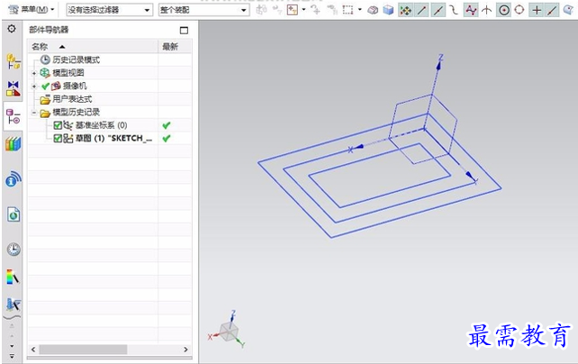Open the Roles tab icon
Screen dimensions: 578x364
point(14,305)
